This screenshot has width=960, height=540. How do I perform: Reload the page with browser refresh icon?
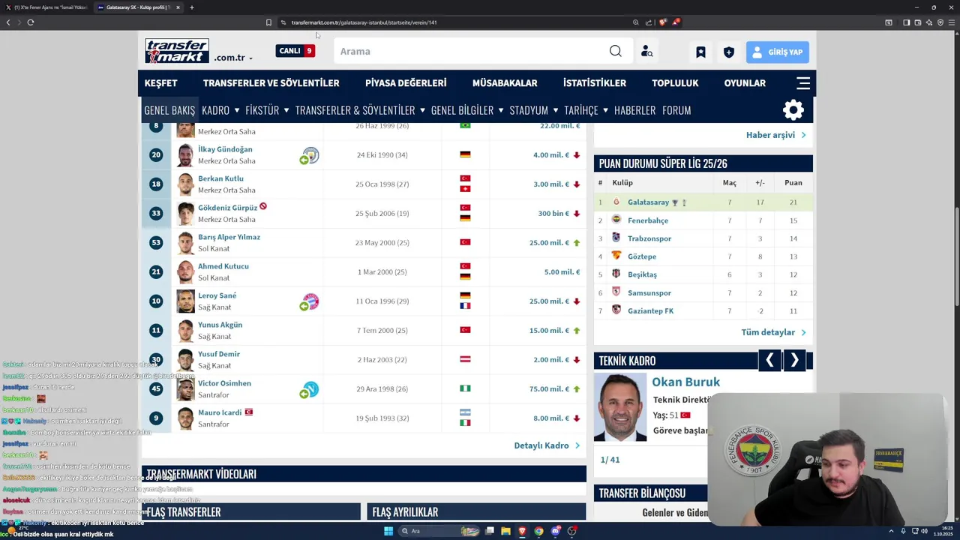pos(31,22)
